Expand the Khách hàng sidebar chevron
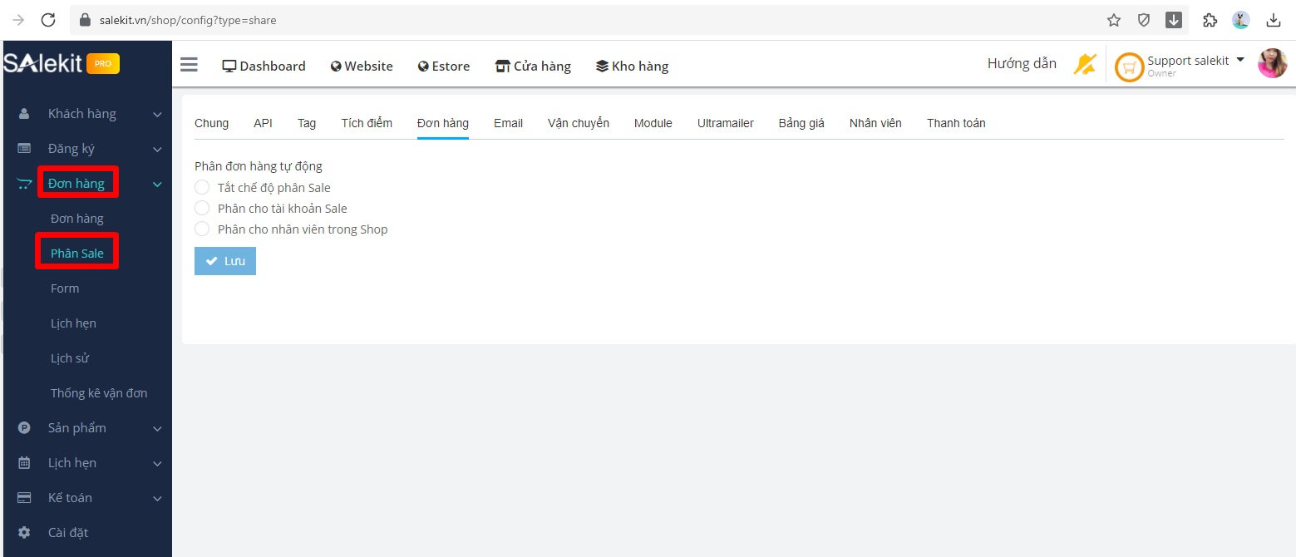1296x557 pixels. pyautogui.click(x=157, y=114)
